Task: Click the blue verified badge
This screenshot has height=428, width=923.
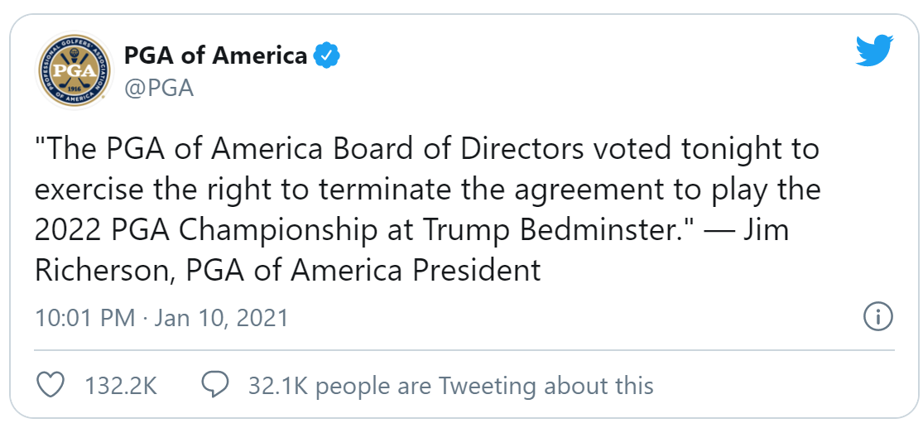Action: (x=325, y=56)
